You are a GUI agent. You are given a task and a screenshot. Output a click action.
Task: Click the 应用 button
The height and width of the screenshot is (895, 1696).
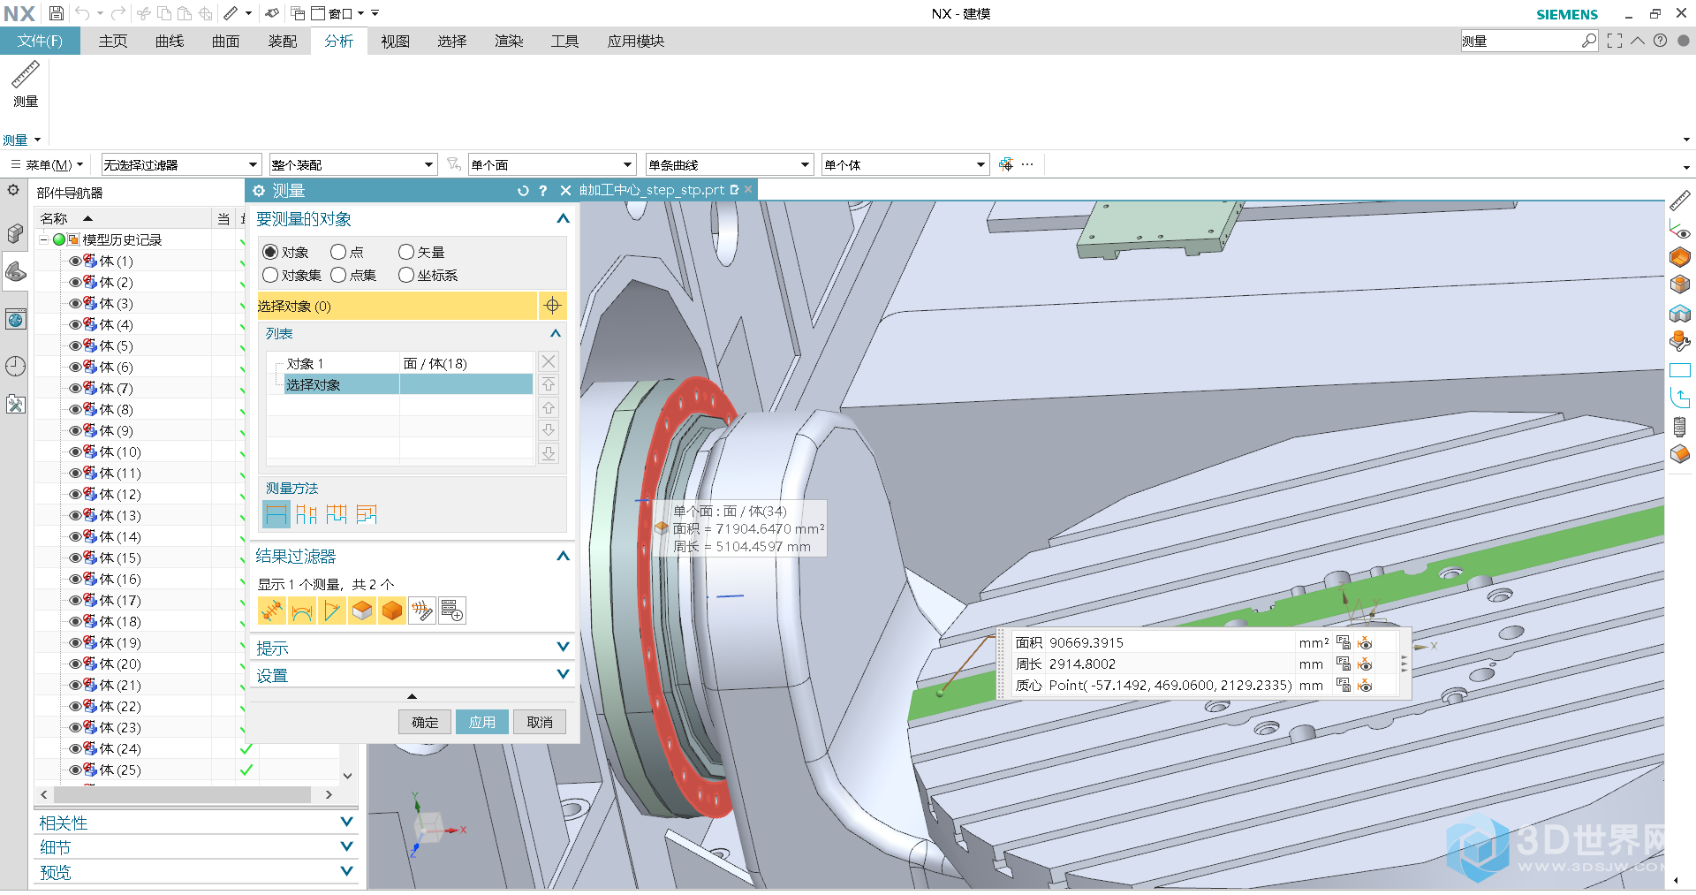tap(482, 722)
